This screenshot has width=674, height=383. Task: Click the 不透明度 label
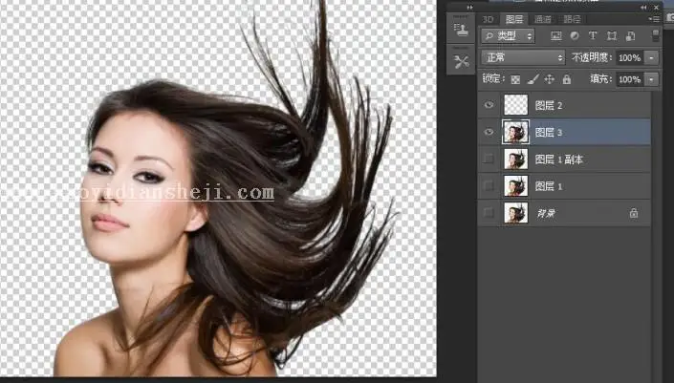[592, 57]
